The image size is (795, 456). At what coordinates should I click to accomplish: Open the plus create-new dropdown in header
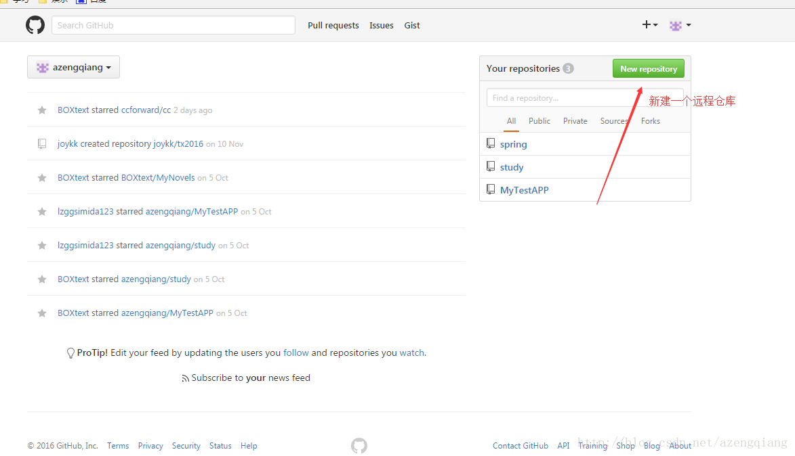[x=649, y=25]
